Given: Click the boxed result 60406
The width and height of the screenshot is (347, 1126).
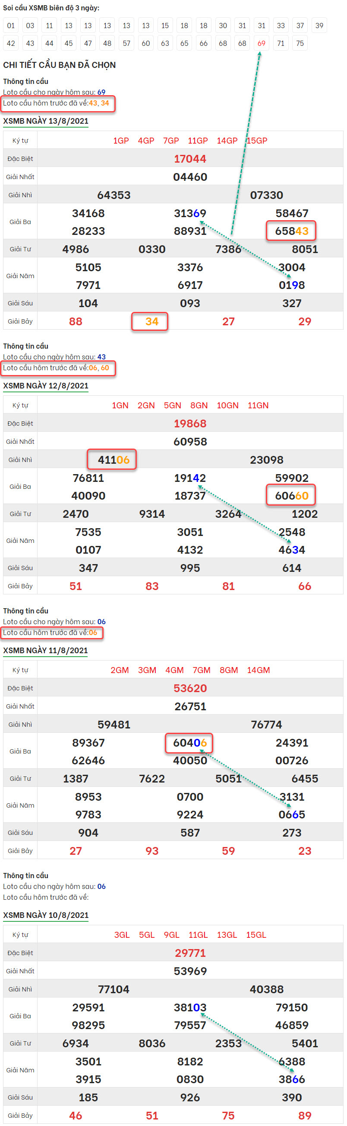Looking at the screenshot, I should 189,743.
